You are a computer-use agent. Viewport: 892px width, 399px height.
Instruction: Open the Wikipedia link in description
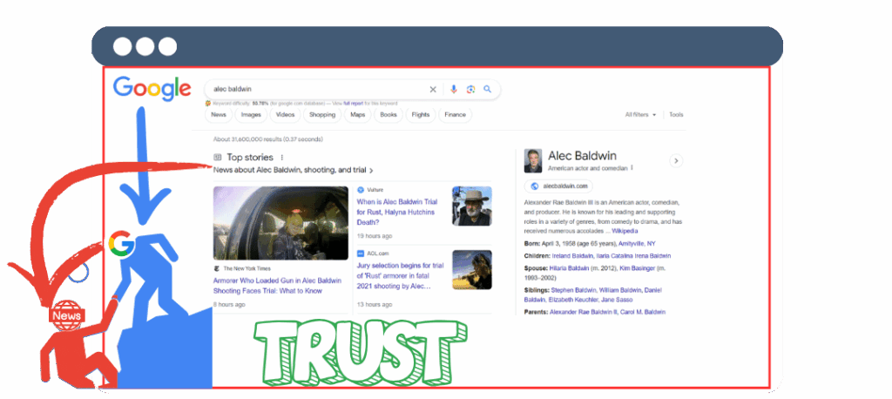[x=624, y=231]
